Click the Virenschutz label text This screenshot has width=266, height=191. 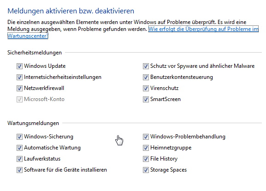164,88
